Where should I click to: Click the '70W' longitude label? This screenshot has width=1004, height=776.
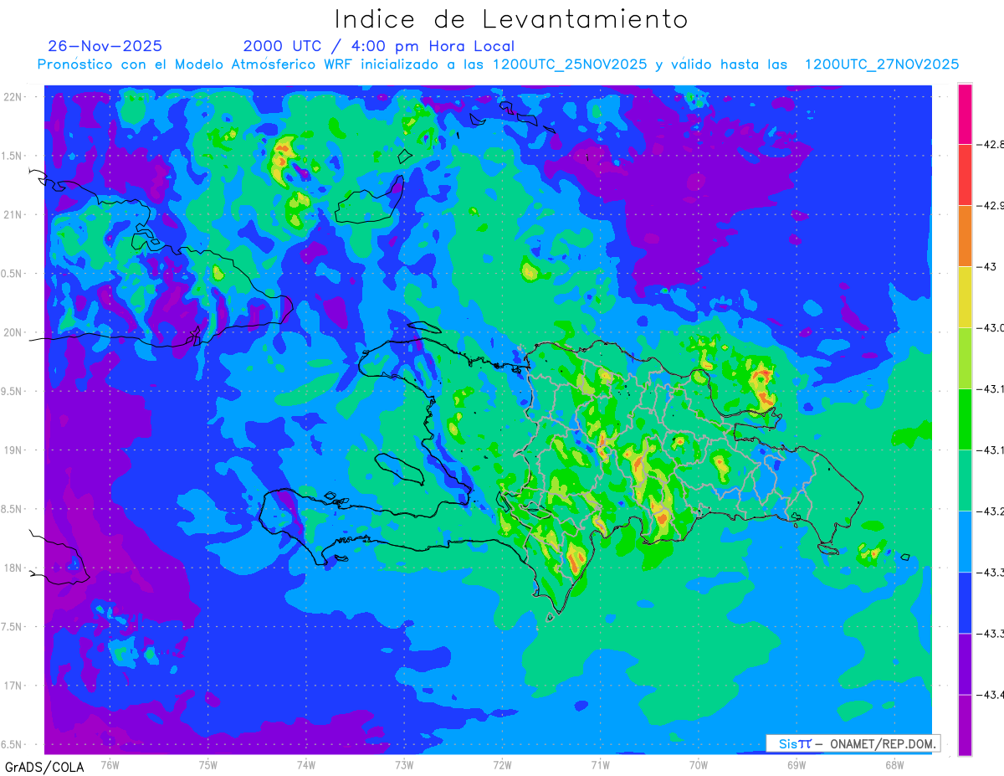699,765
